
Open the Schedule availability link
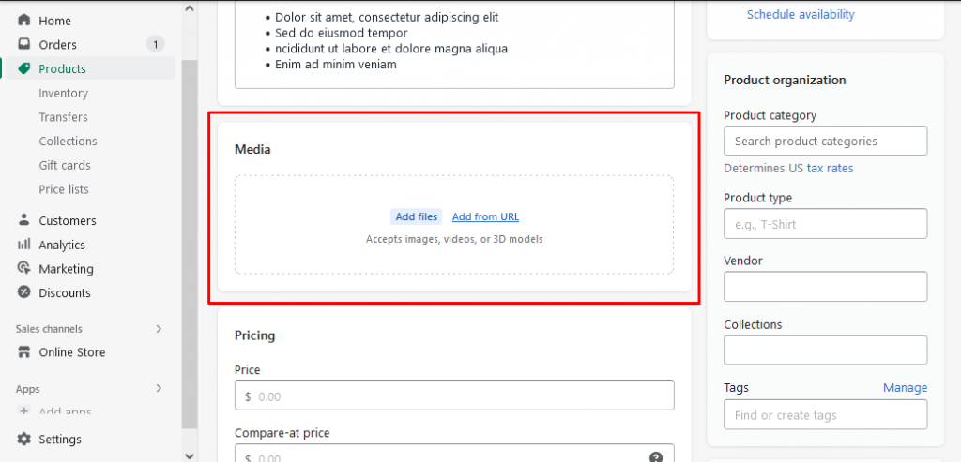coord(801,15)
